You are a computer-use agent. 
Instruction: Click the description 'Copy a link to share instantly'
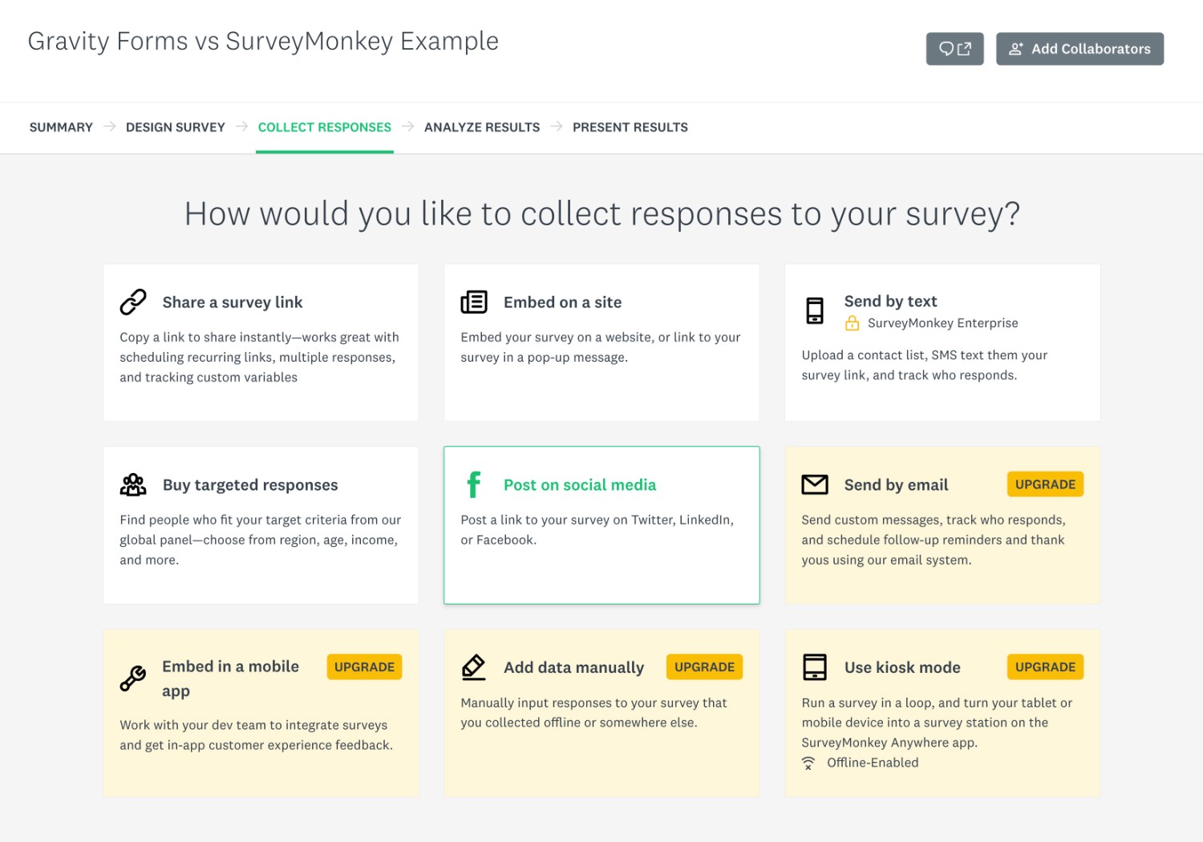[259, 358]
